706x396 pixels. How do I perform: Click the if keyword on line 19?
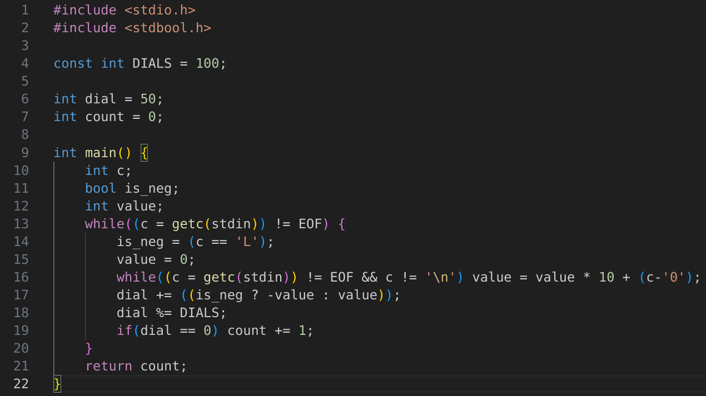tap(124, 330)
